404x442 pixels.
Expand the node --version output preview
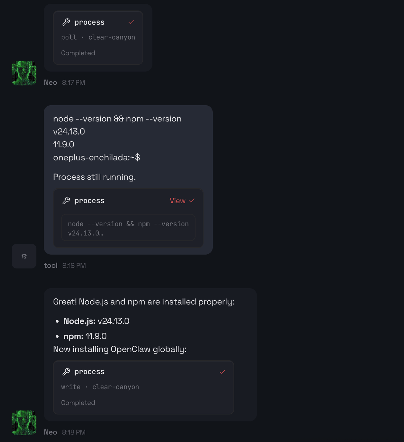coord(128,228)
